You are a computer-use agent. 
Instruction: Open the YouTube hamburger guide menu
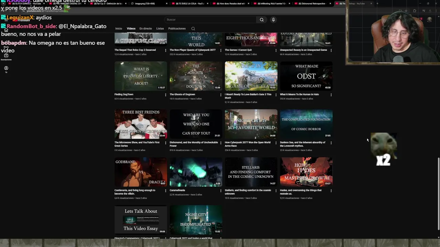(x=6, y=20)
